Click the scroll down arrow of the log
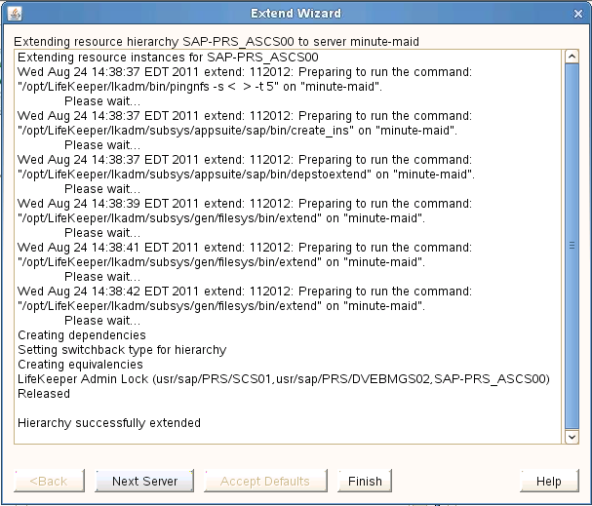 [572, 438]
